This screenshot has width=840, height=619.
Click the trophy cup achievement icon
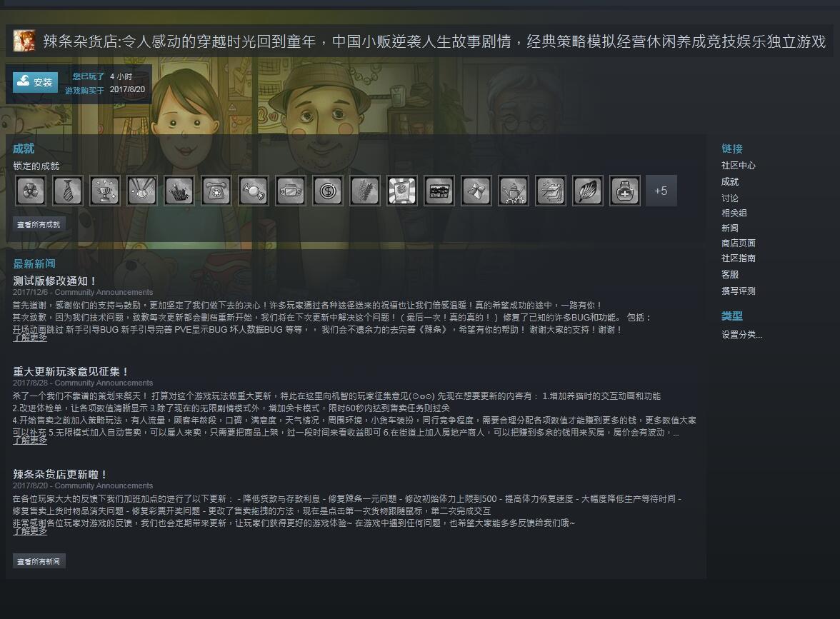[x=105, y=191]
